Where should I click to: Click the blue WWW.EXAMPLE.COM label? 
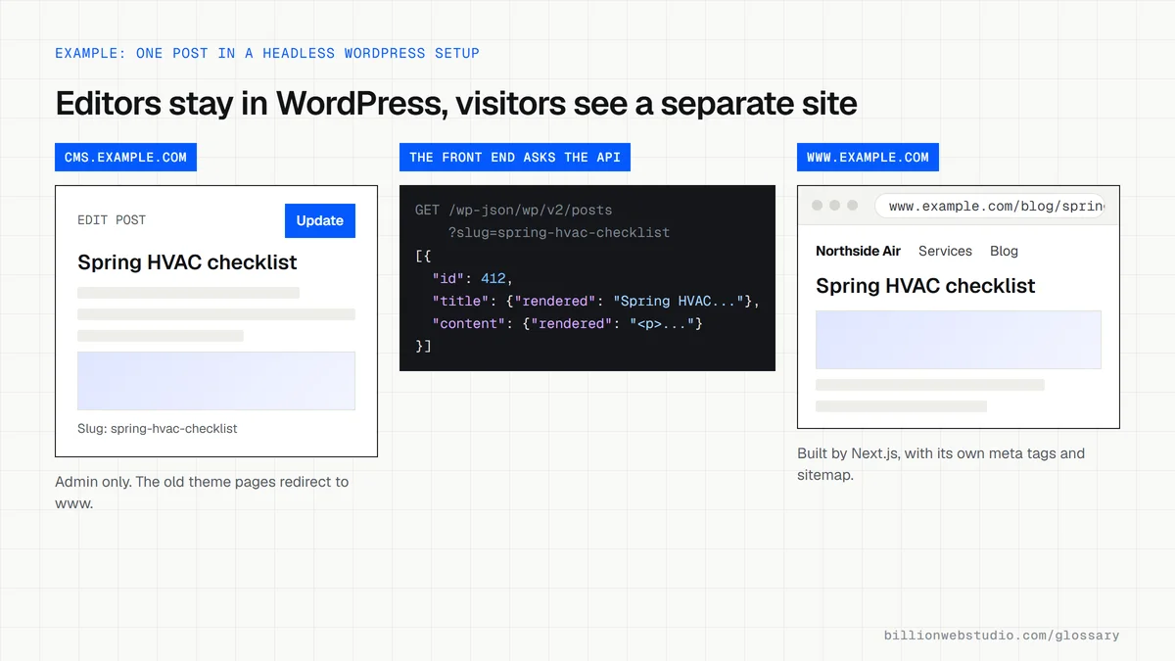[x=868, y=157]
